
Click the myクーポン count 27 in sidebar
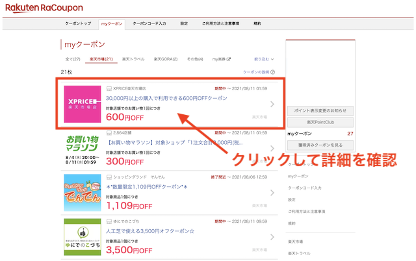(350, 134)
